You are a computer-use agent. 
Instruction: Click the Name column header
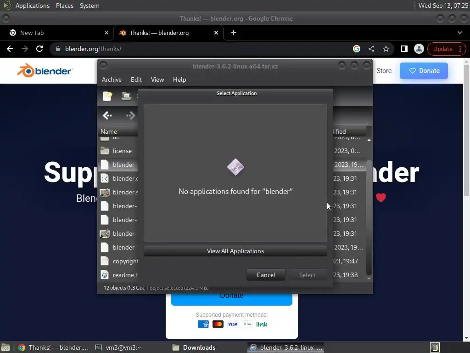coord(118,131)
